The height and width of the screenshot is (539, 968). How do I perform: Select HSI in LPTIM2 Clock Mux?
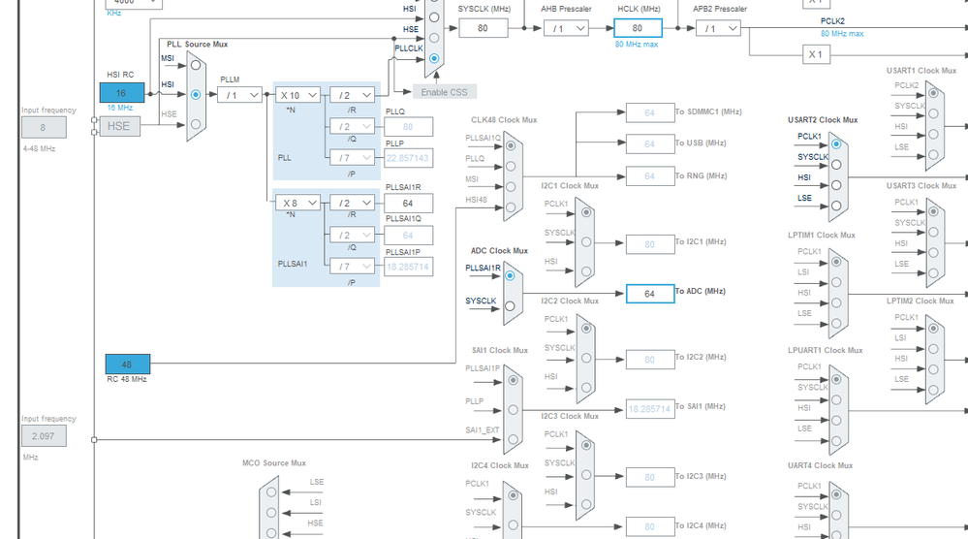933,369
